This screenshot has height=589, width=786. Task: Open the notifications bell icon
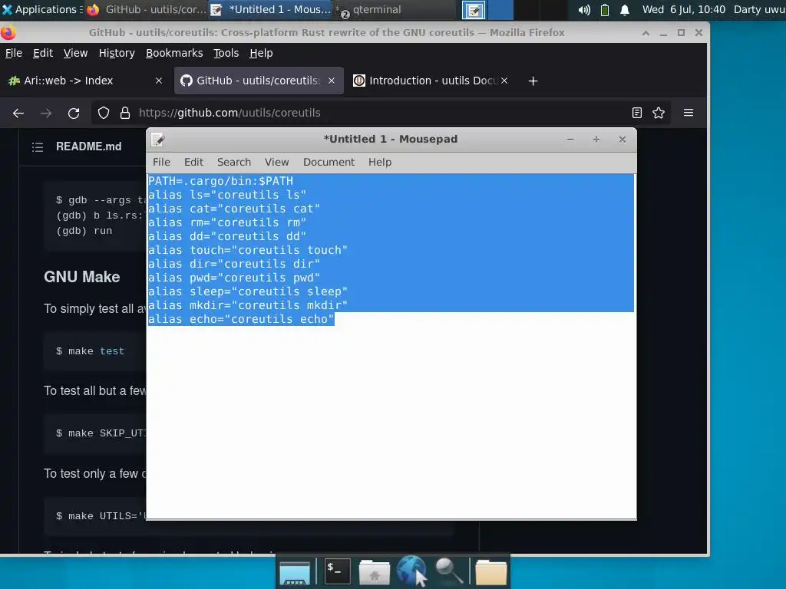(x=625, y=9)
